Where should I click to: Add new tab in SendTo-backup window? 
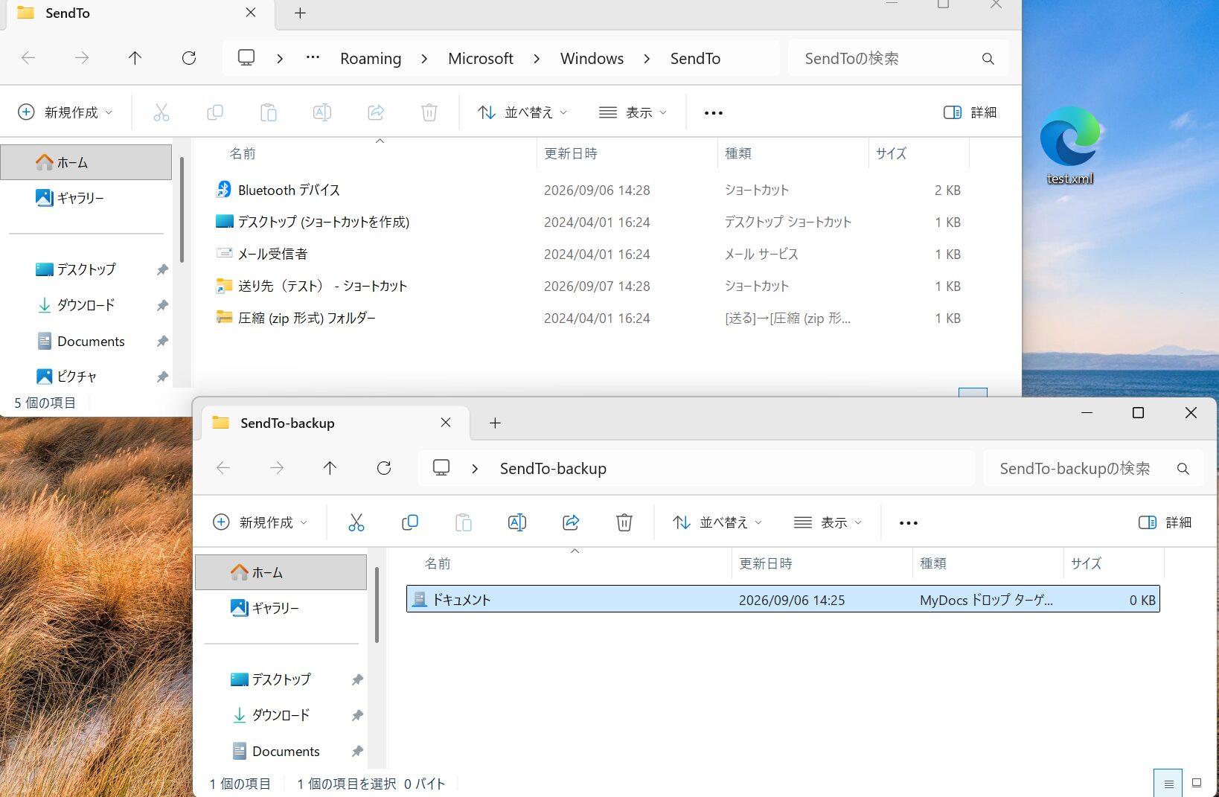coord(495,423)
